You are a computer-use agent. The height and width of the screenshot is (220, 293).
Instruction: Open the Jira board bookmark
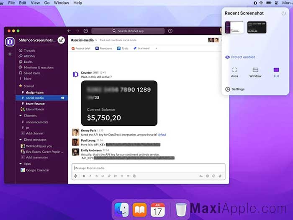coord(141,49)
